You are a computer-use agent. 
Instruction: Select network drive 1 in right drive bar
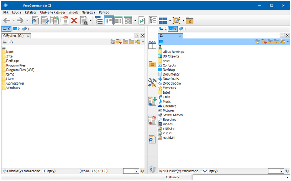tap(182, 29)
